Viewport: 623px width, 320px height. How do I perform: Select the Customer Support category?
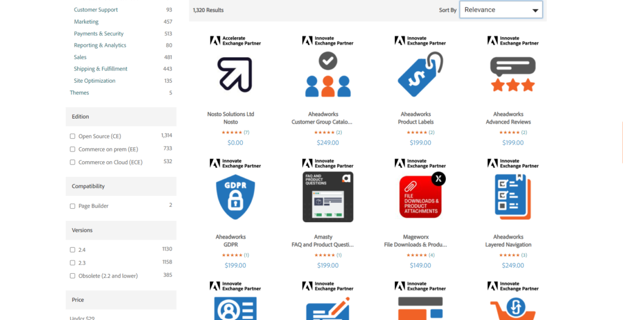[x=96, y=10]
